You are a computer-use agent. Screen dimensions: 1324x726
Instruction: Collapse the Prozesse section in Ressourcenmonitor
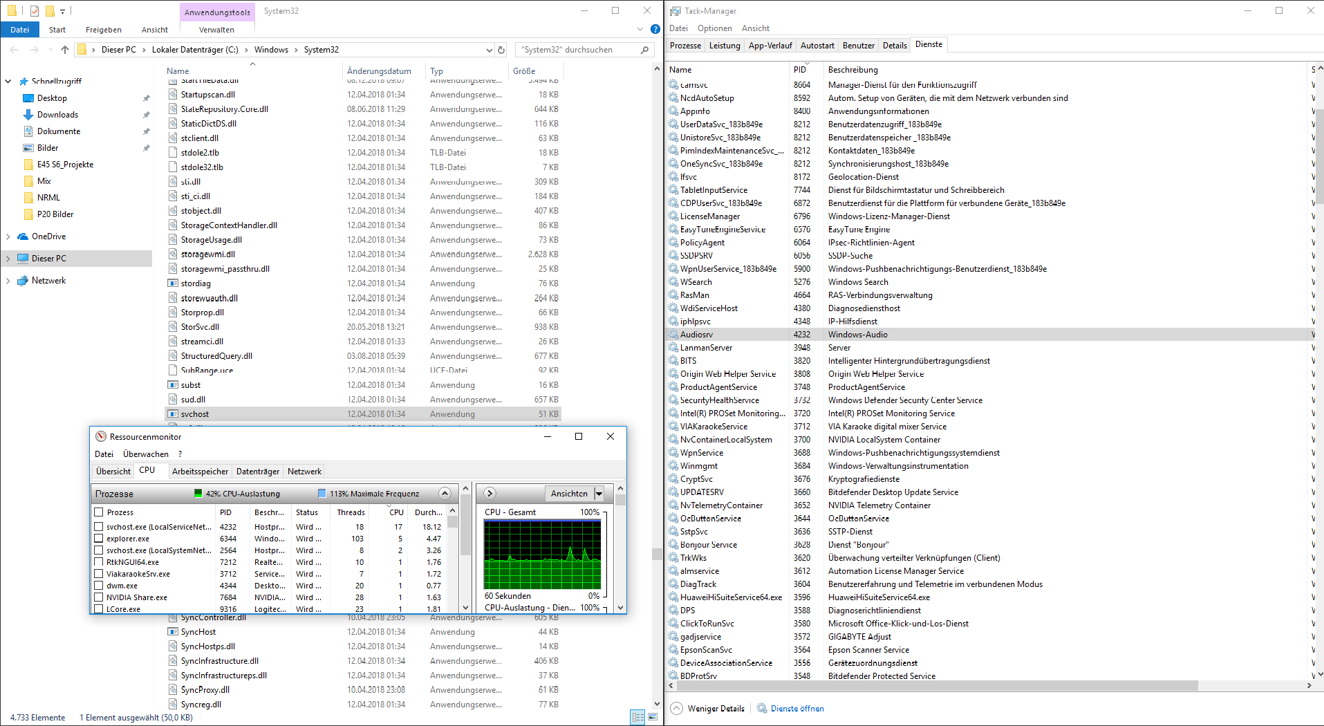[445, 494]
